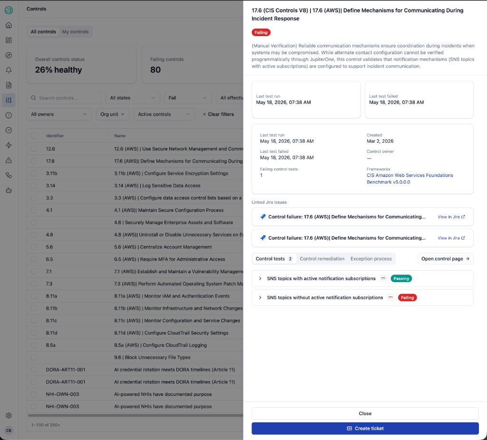This screenshot has height=440, width=487.
Task: Check the box for control 4.1
Action: pyautogui.click(x=34, y=210)
